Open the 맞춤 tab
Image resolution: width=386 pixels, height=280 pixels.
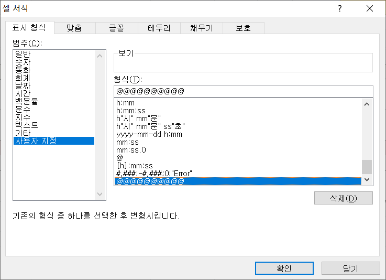click(x=74, y=28)
